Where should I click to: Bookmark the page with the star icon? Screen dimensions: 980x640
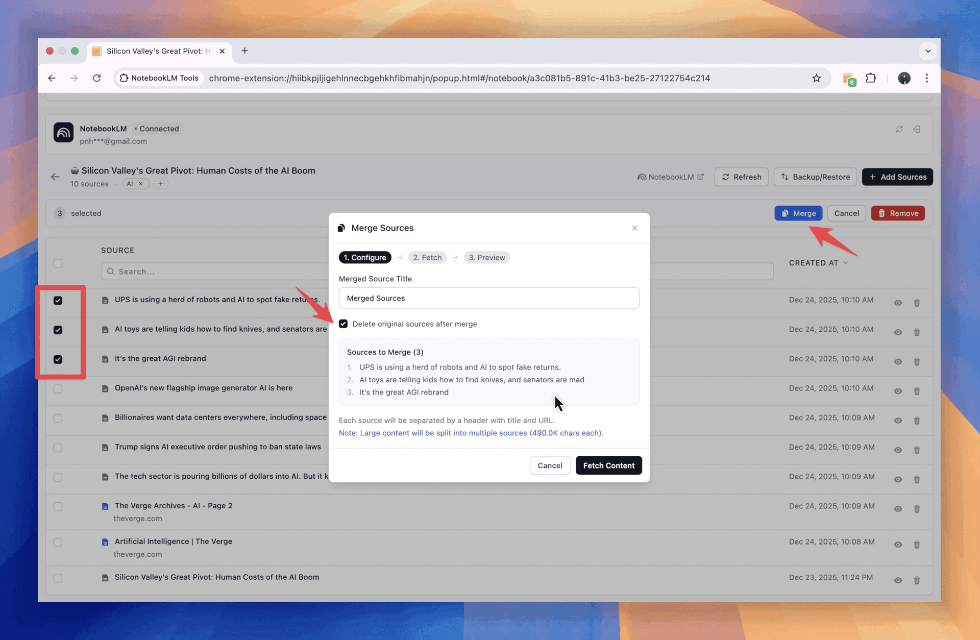816,78
